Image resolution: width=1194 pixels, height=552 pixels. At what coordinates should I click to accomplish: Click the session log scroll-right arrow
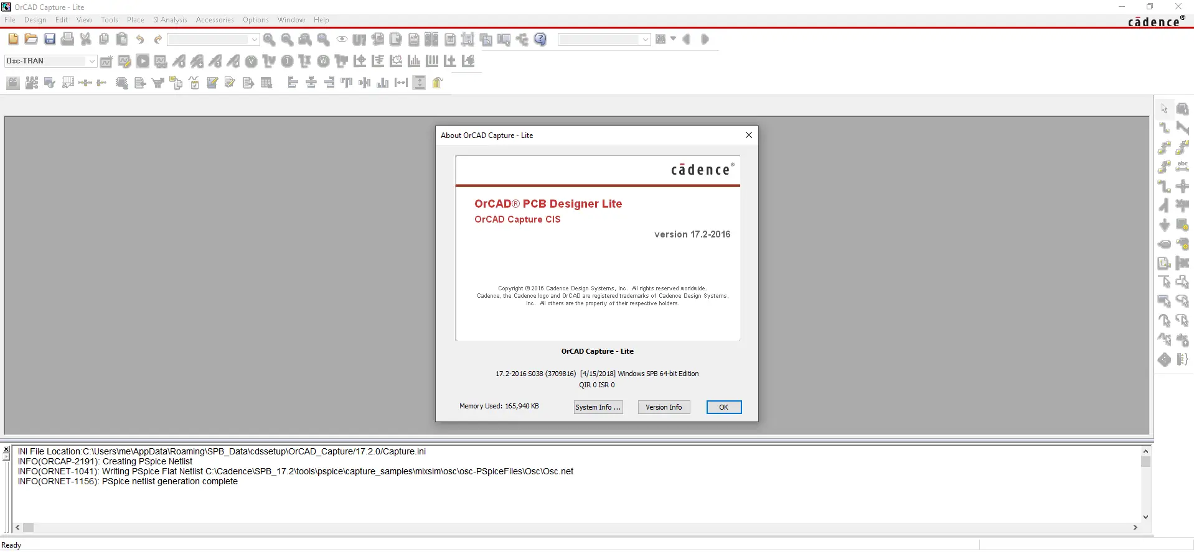tap(1135, 528)
